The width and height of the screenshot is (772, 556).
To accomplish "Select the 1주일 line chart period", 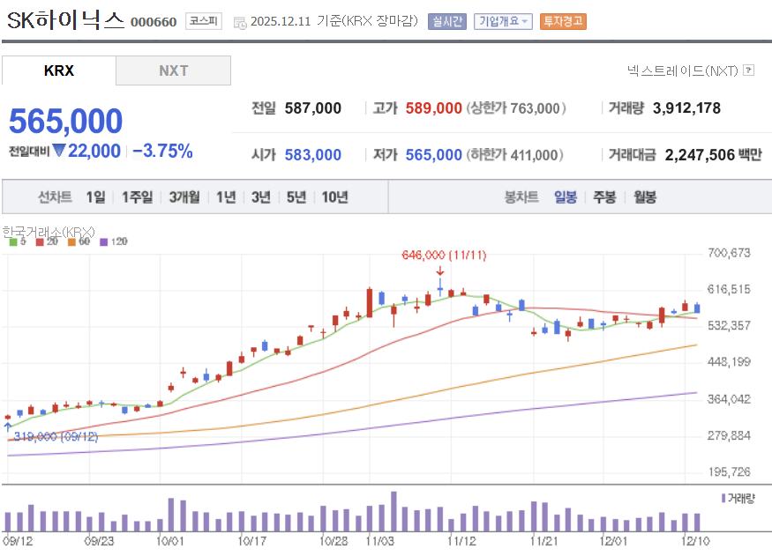I will click(138, 197).
